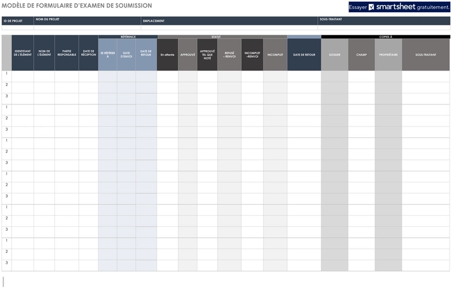452x288 pixels.
Task: Click the REFUSÉ – RENVOI header cell
Action: (229, 55)
